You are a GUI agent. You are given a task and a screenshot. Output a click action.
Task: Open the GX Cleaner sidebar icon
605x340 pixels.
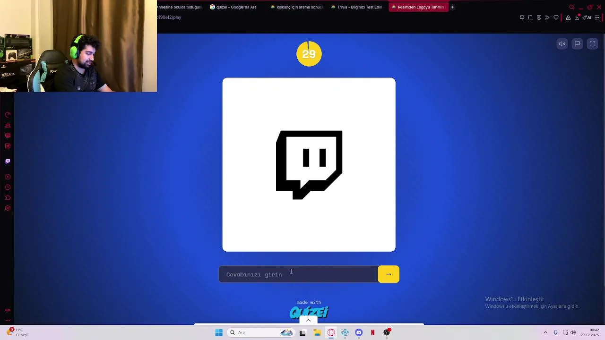(8, 125)
